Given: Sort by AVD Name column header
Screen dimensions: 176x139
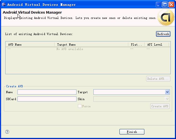Looking at the screenshot, I should (30, 44).
